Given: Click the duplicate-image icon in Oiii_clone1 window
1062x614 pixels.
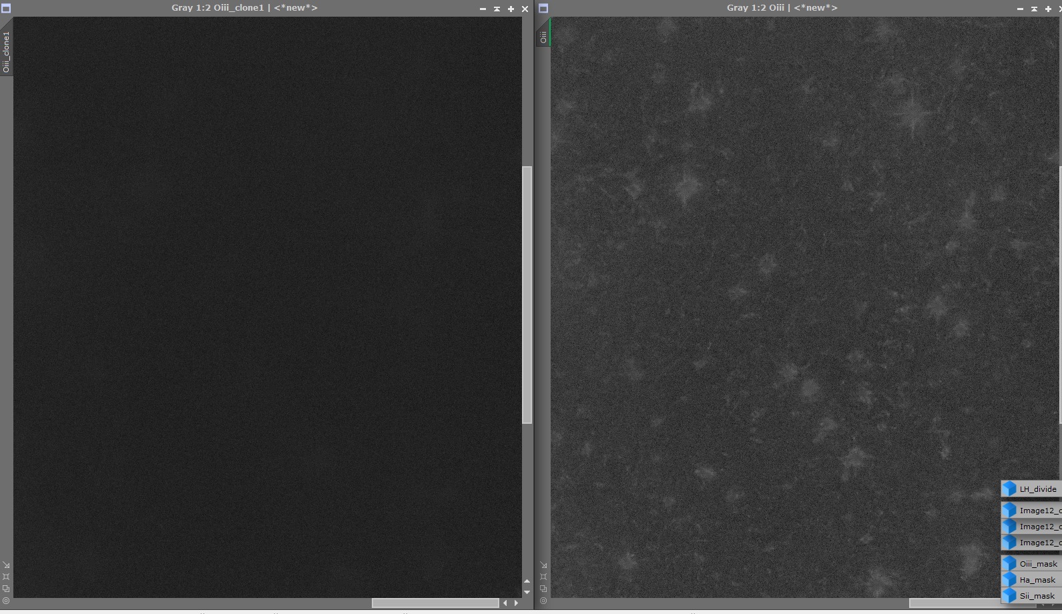Looking at the screenshot, I should 6,589.
